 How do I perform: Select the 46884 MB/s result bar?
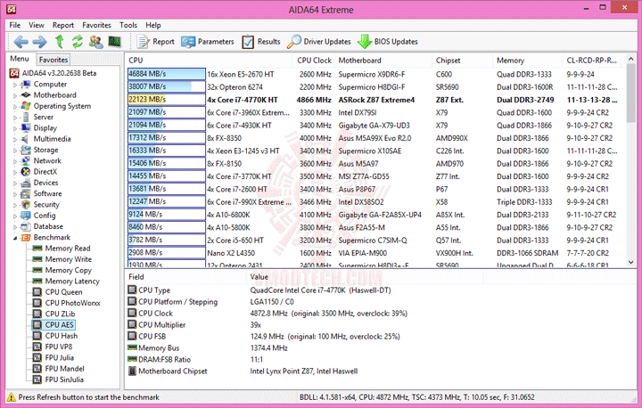coord(166,74)
